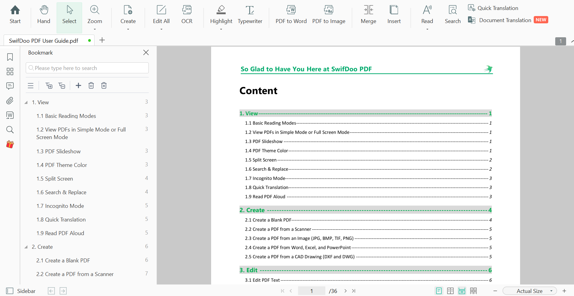Convert with PDF to Image
574x296 pixels.
coord(329,15)
